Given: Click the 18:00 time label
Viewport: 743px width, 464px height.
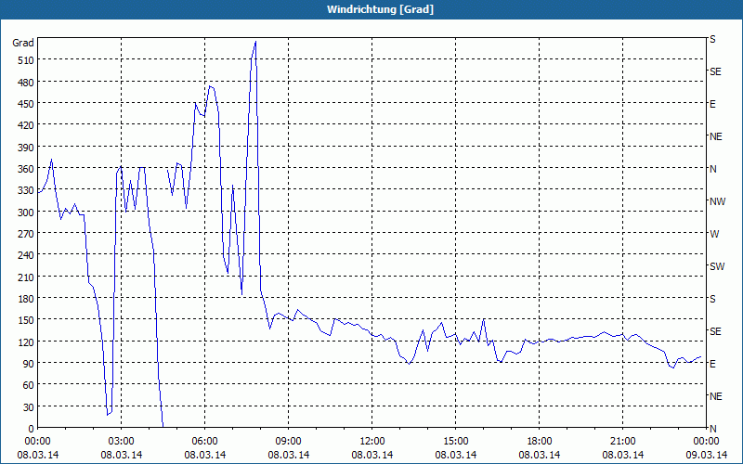Looking at the screenshot, I should point(540,442).
